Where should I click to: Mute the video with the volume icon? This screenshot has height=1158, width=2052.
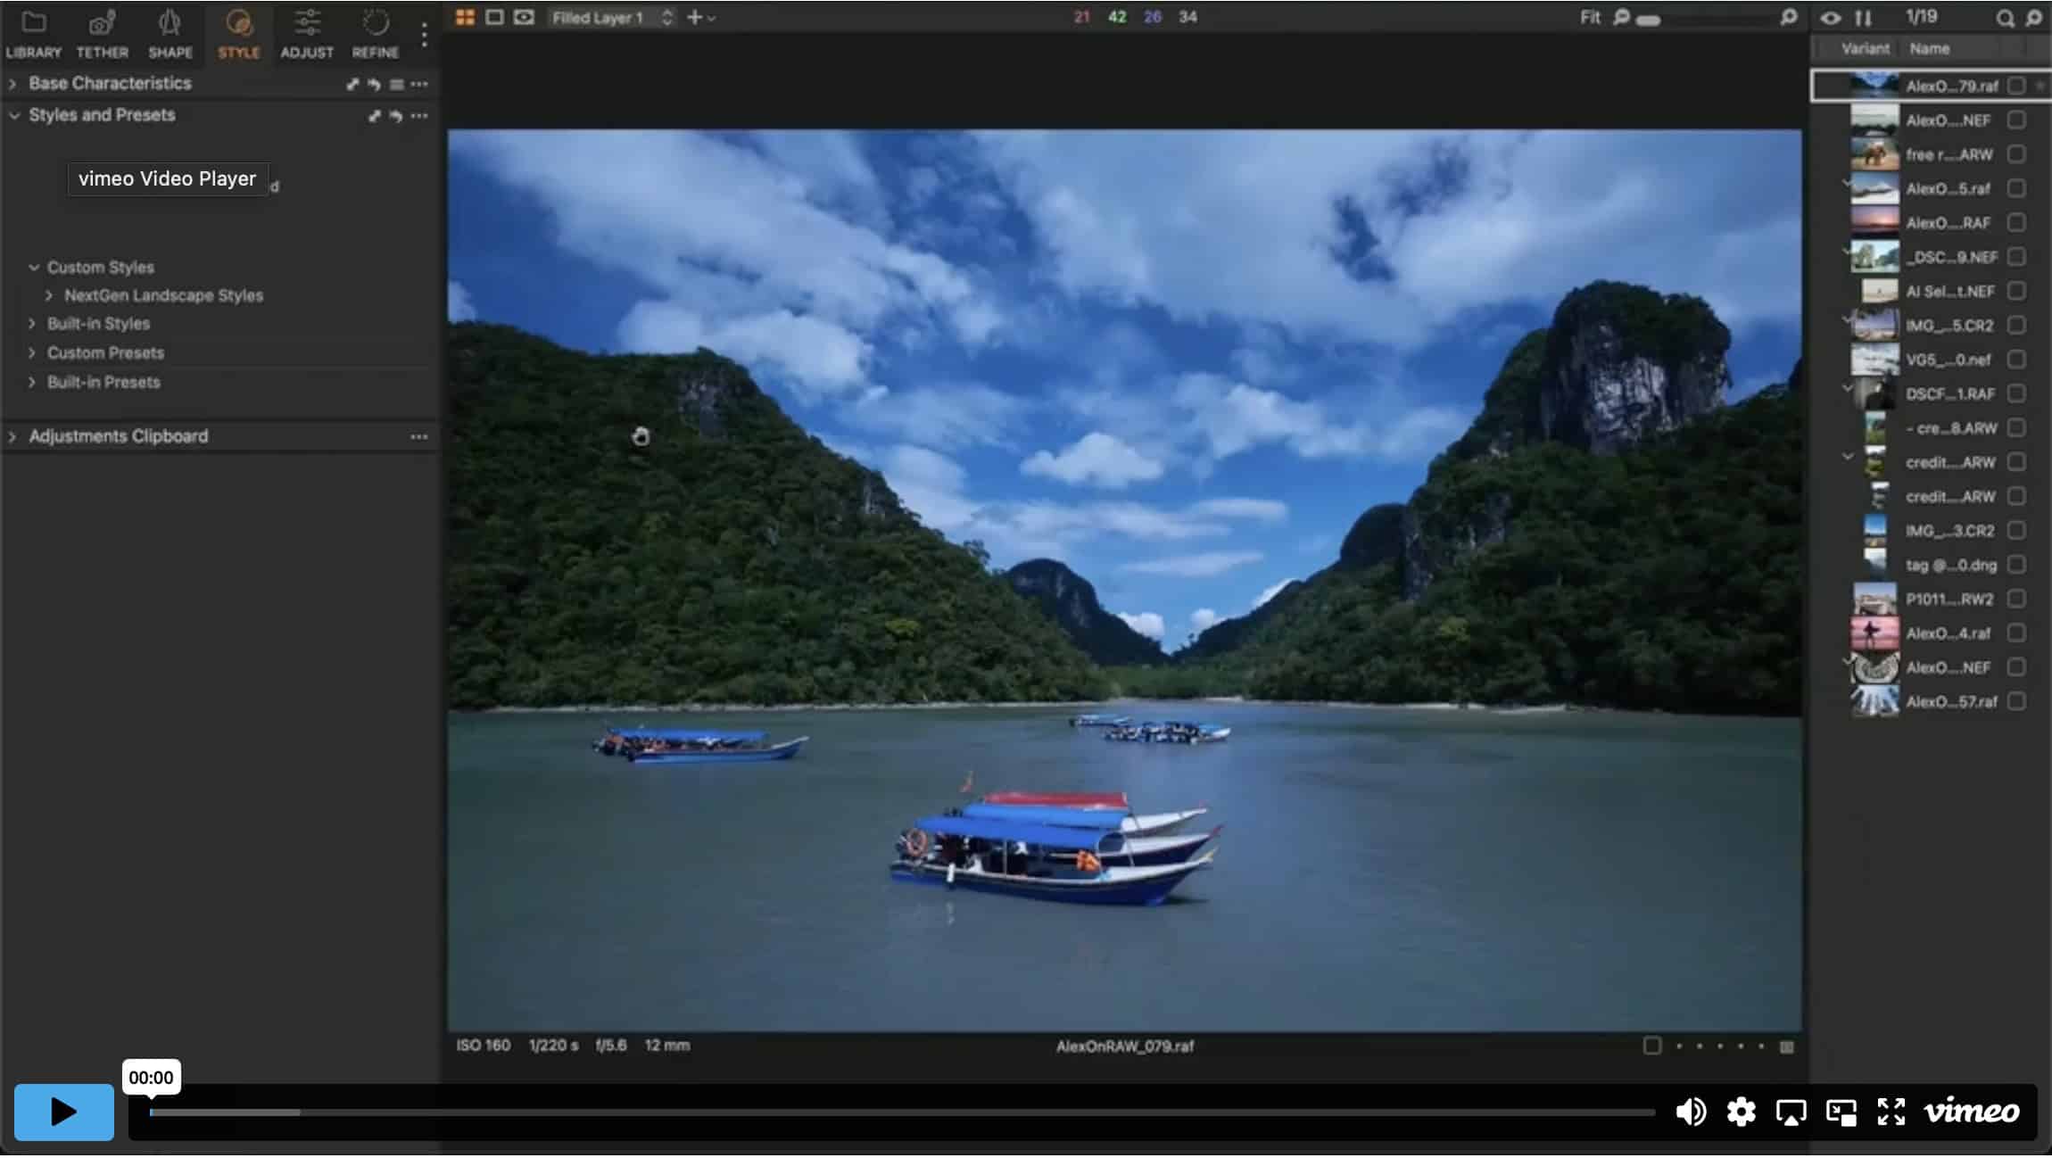(1690, 1112)
